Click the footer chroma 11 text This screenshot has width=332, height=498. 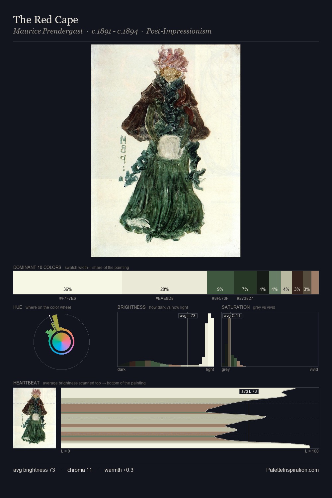point(80,470)
